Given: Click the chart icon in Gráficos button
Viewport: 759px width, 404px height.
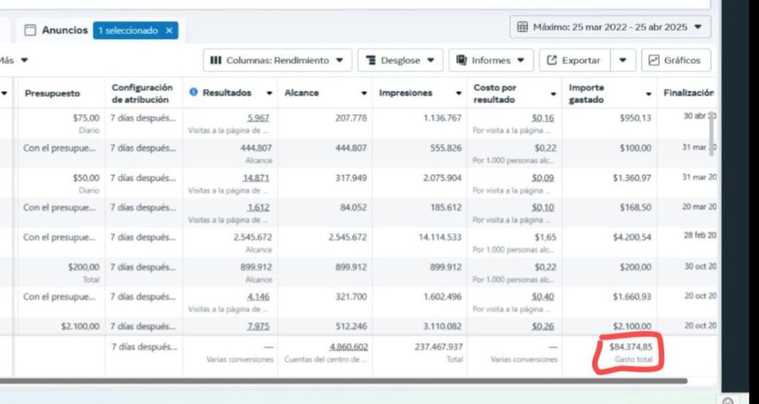Looking at the screenshot, I should click(654, 61).
